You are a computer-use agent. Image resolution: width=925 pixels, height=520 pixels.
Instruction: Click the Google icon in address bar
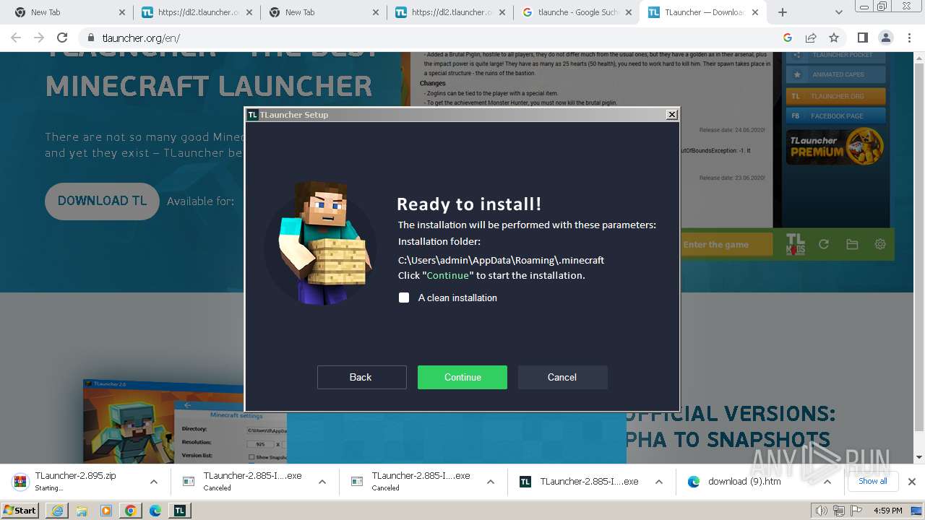click(788, 38)
